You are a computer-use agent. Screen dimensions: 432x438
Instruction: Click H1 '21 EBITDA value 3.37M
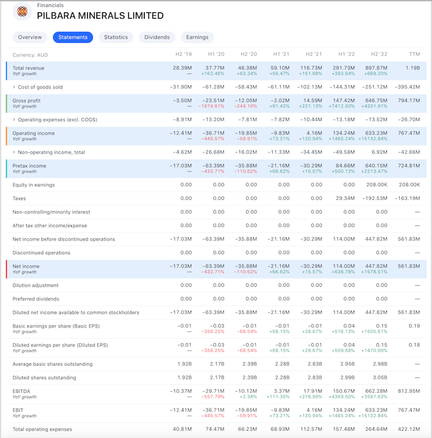click(281, 391)
